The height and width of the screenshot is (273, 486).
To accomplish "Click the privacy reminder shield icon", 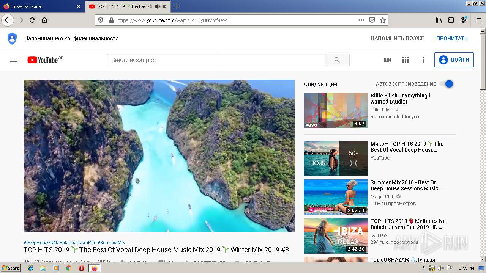I will 12,38.
